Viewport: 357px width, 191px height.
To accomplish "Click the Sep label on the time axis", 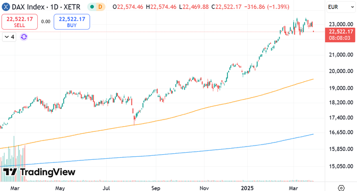I will coord(156,188).
